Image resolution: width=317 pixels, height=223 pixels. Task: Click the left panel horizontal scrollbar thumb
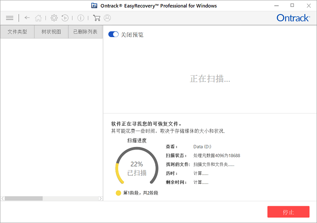pyautogui.click(x=24, y=199)
